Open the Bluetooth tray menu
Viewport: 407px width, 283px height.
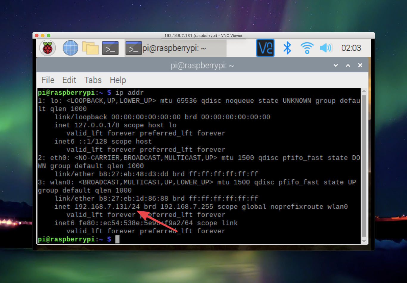pyautogui.click(x=287, y=48)
